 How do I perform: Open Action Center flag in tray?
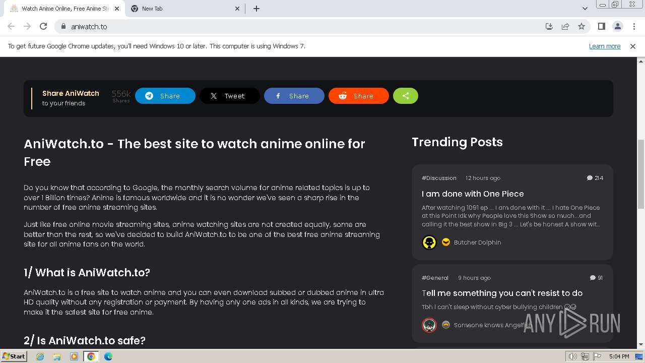(x=596, y=356)
